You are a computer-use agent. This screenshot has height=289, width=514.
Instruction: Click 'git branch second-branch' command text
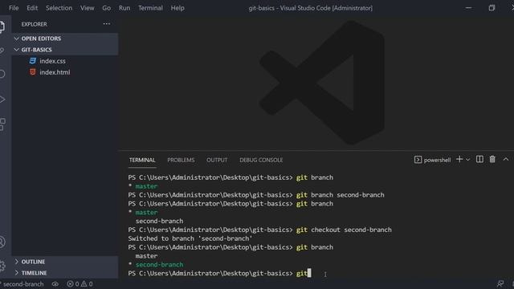(x=341, y=195)
